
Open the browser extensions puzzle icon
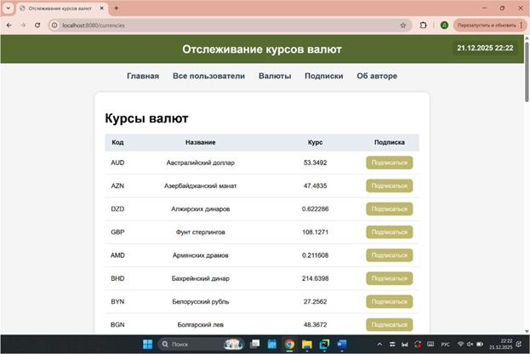click(x=423, y=26)
